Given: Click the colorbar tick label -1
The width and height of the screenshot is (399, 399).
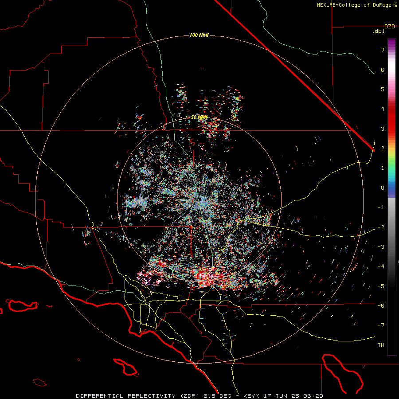Looking at the screenshot, I should point(381,207).
